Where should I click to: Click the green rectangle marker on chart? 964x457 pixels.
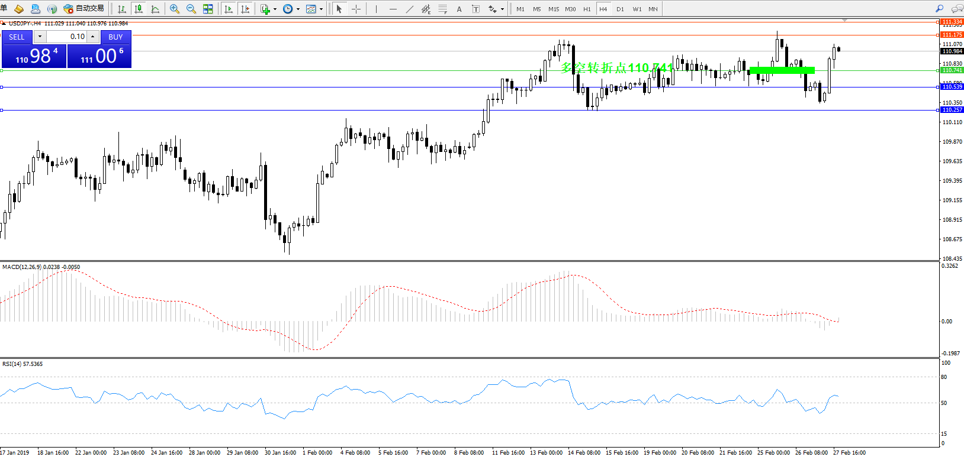(x=782, y=70)
